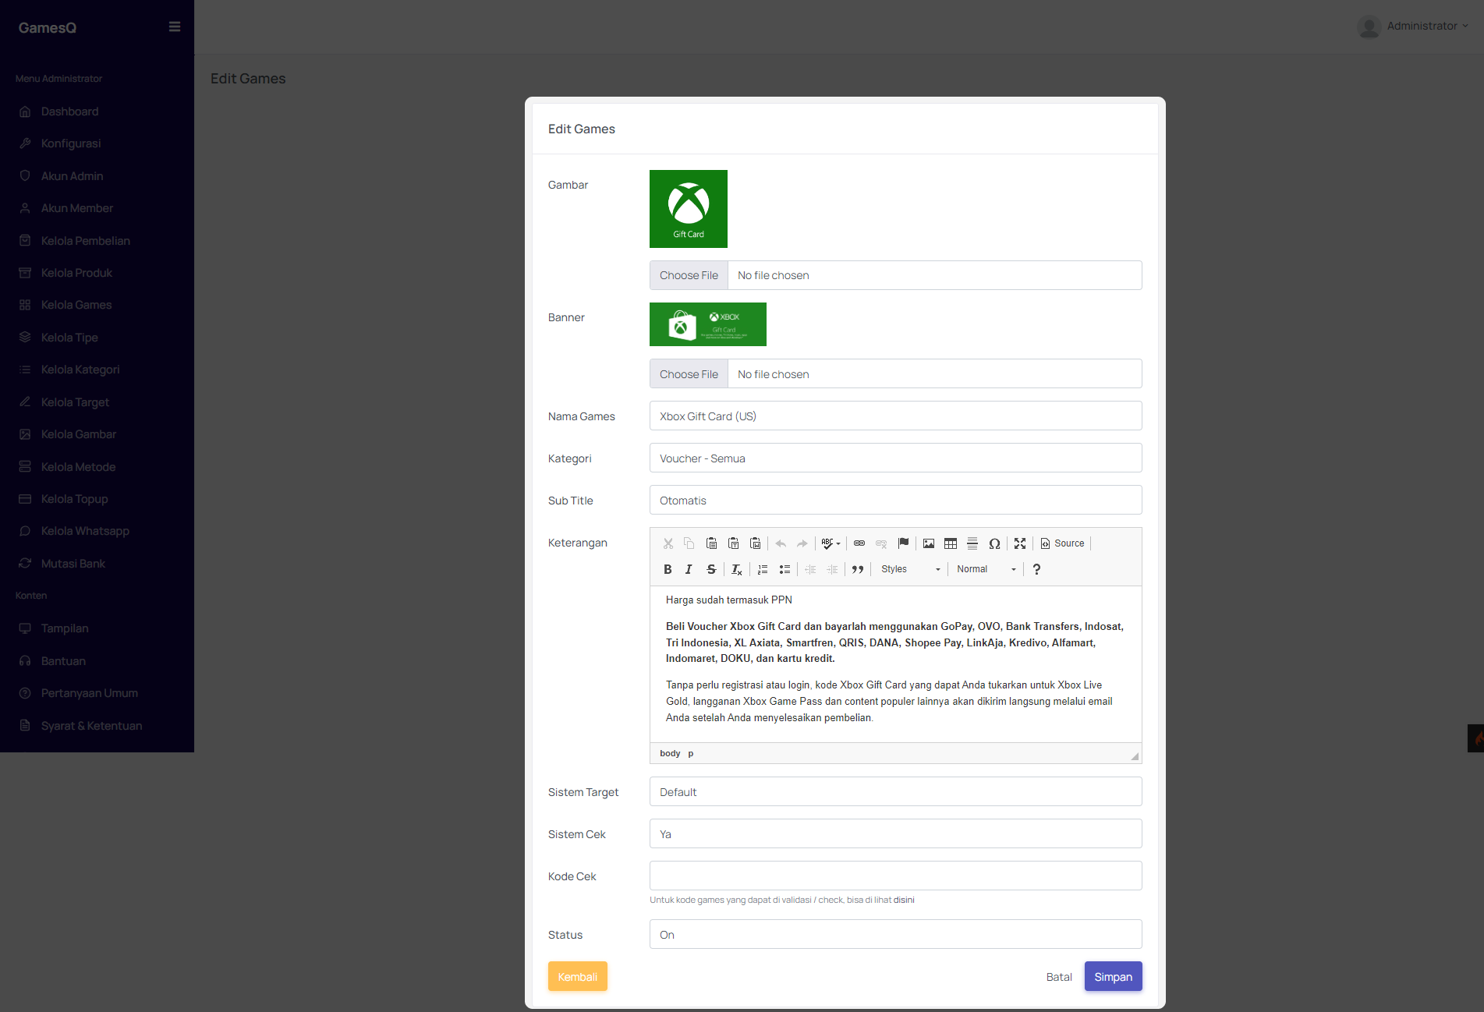Open Kelola Pembelian menu item
Screen dimensions: 1484x1012
coord(86,241)
